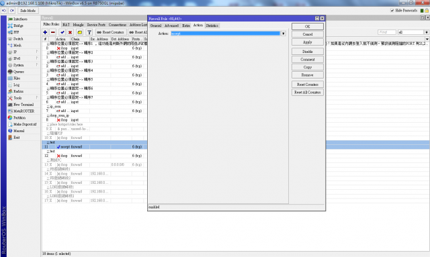Screen dimensions: 430x257
Task: Select the Action tab in rule dialog
Action: tap(198, 25)
